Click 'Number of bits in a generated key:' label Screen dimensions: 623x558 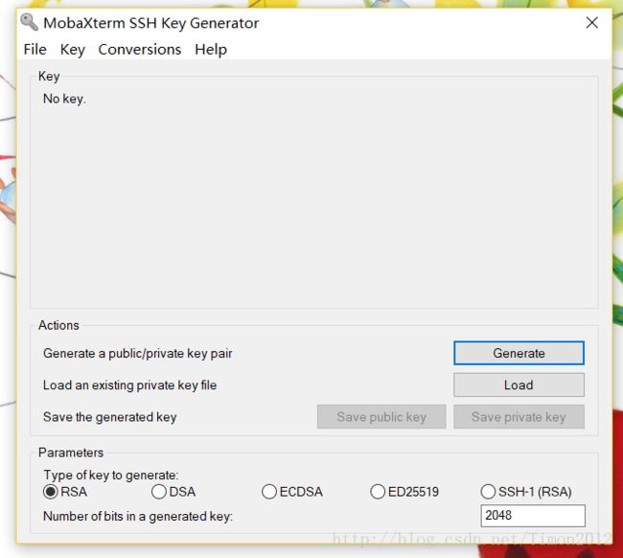138,516
